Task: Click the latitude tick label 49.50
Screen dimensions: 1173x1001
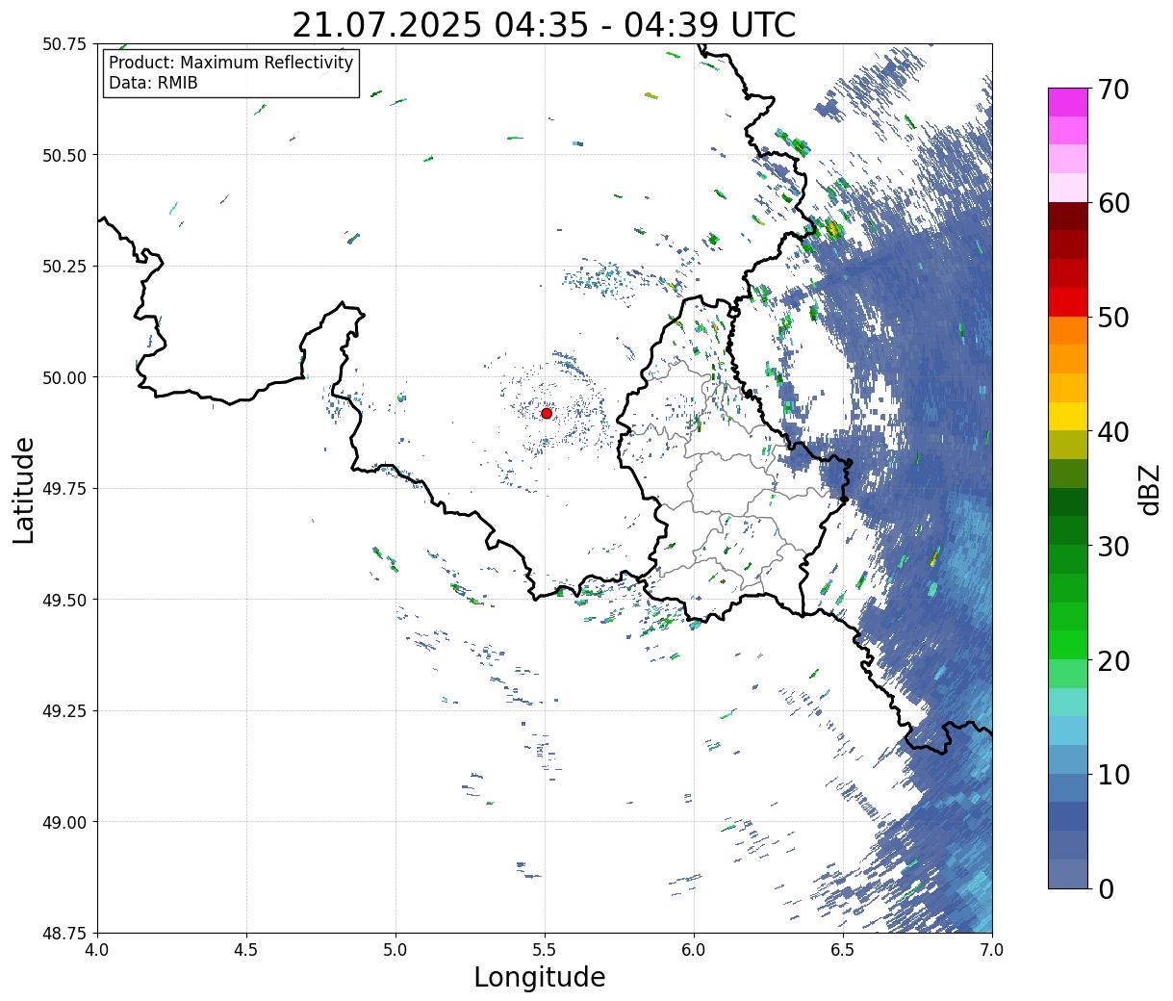Action: (x=64, y=600)
